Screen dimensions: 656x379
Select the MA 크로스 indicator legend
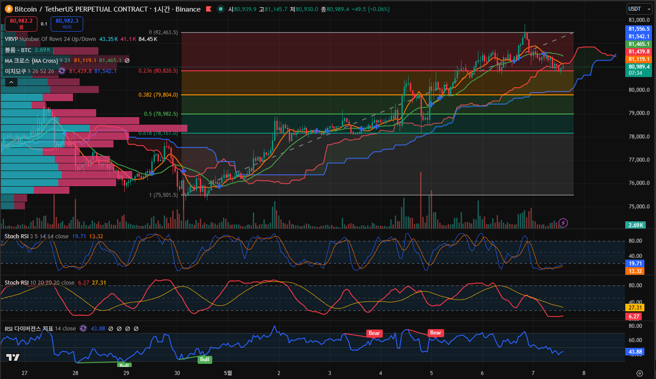(x=31, y=61)
